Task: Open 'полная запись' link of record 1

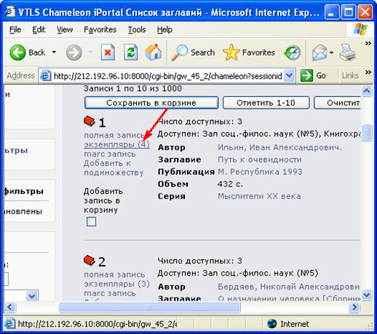Action: click(114, 135)
